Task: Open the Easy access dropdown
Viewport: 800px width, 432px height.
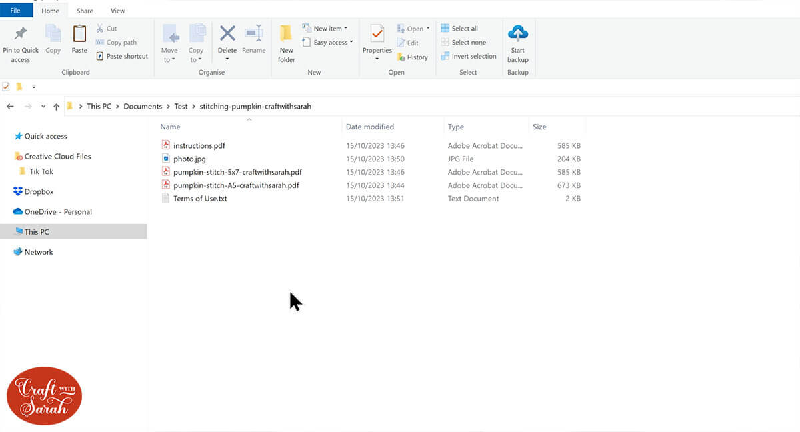Action: (x=327, y=43)
